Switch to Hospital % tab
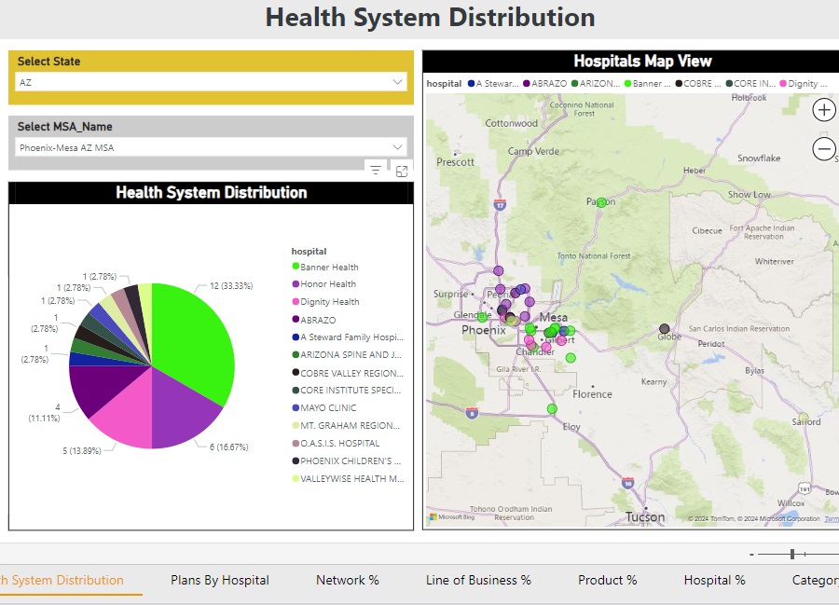839x605 pixels. pyautogui.click(x=714, y=580)
